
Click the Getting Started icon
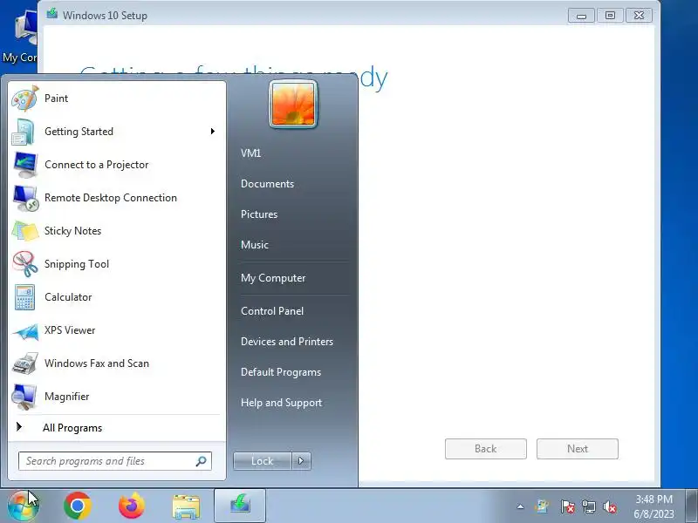tap(24, 132)
